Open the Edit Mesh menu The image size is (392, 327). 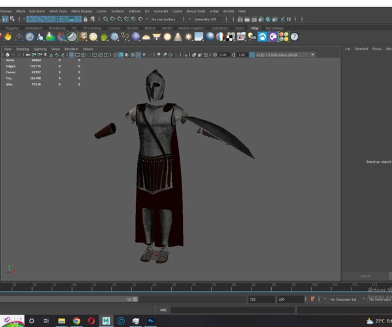pyautogui.click(x=37, y=11)
